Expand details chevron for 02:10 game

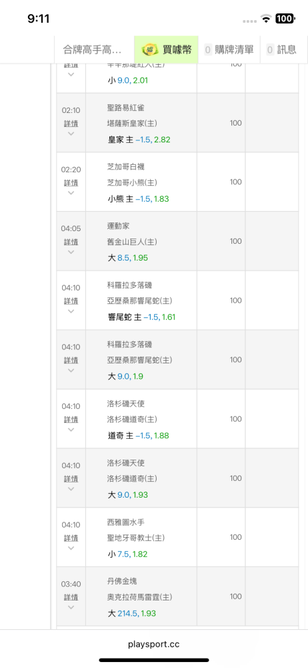point(71,134)
